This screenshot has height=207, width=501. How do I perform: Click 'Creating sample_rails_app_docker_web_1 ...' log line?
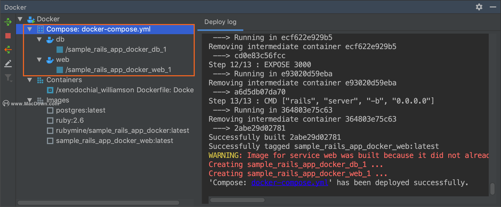(x=298, y=174)
